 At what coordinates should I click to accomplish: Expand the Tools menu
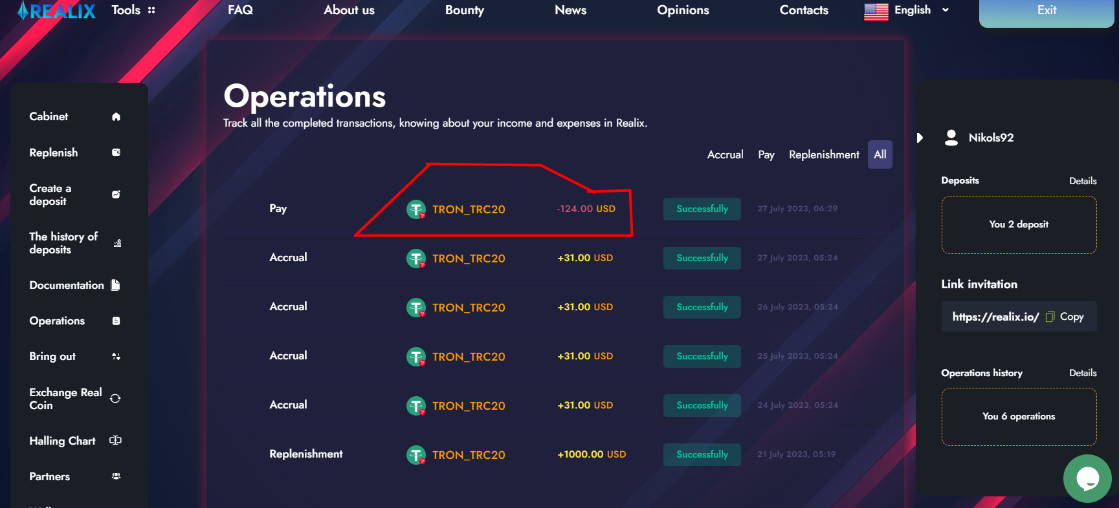click(133, 10)
